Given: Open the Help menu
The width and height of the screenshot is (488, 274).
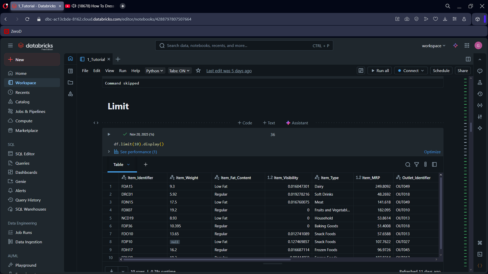Looking at the screenshot, I should click(135, 71).
